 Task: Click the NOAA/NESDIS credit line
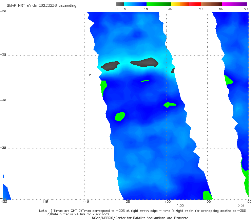click(140, 218)
